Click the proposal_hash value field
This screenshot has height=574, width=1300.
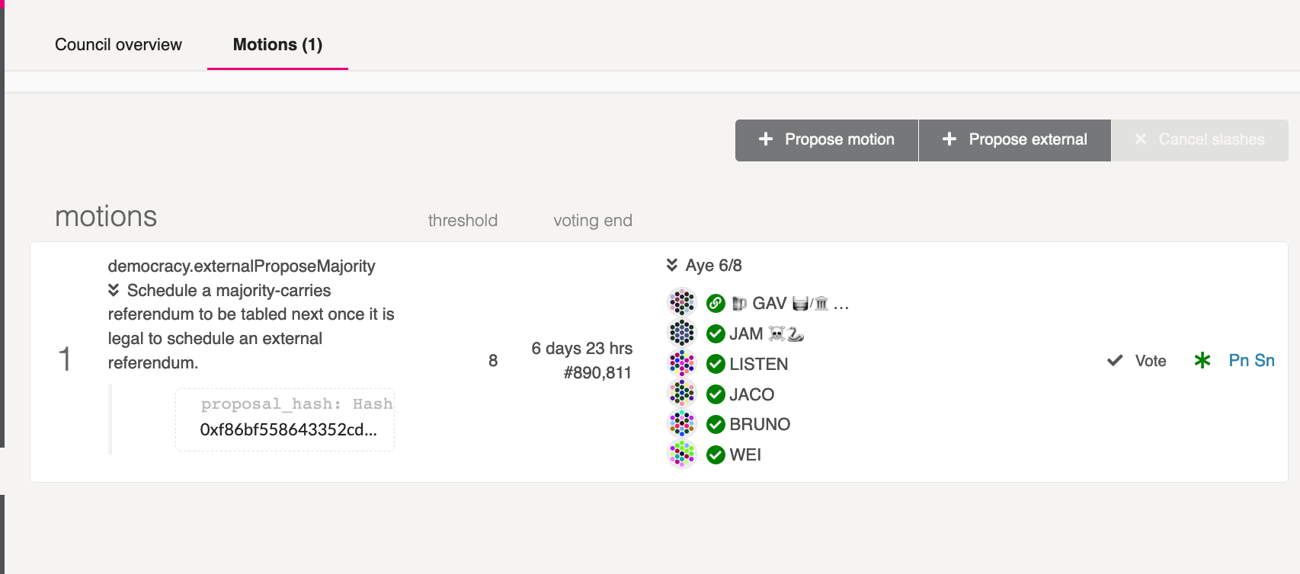(x=288, y=429)
